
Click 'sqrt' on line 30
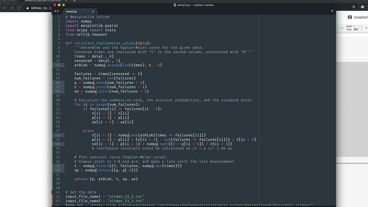164,144
